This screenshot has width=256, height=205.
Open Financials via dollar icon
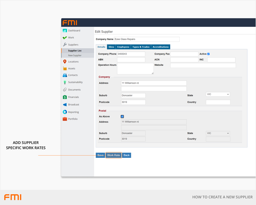(x=65, y=97)
